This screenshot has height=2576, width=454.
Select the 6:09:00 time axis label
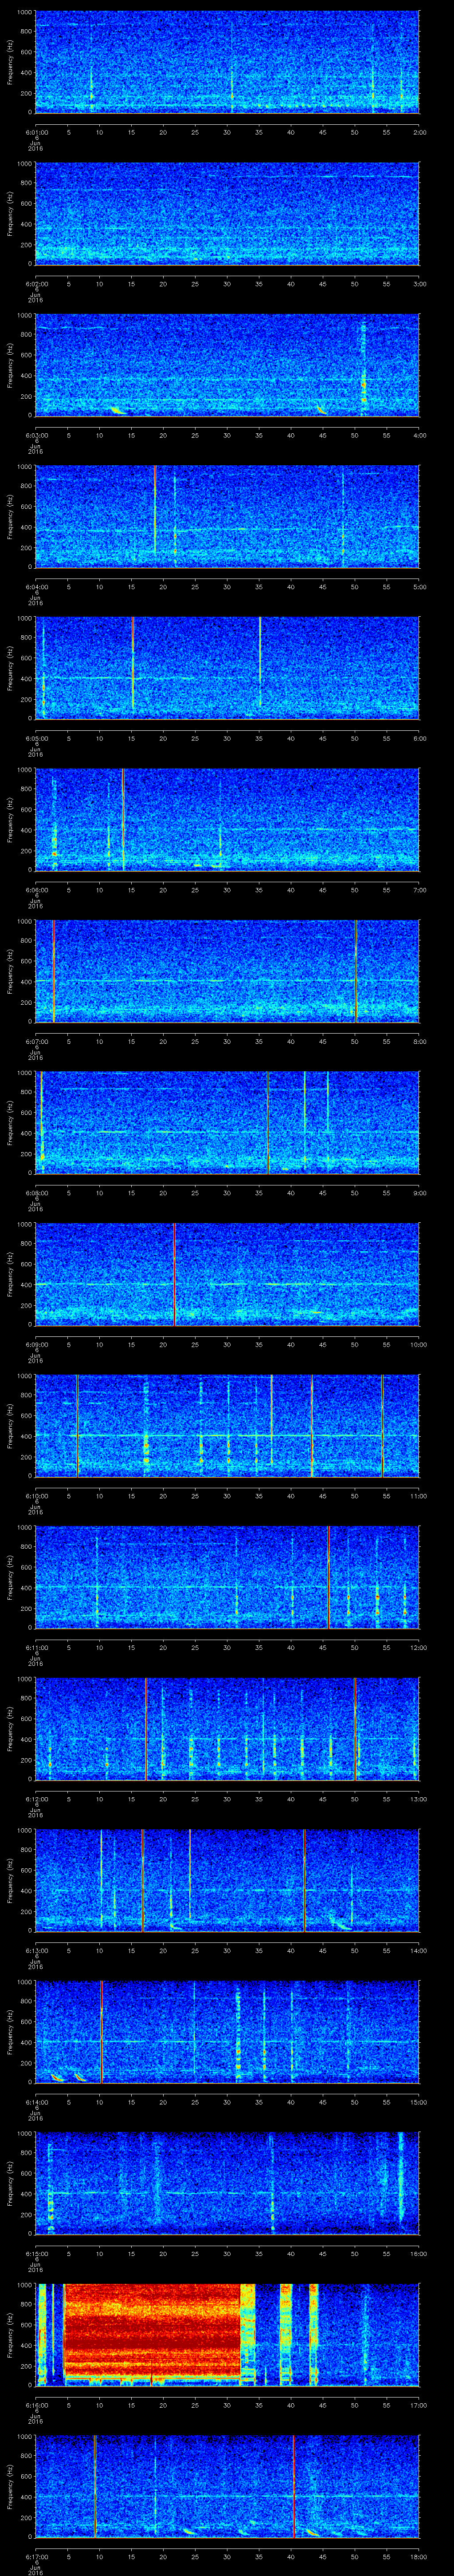[36, 1343]
